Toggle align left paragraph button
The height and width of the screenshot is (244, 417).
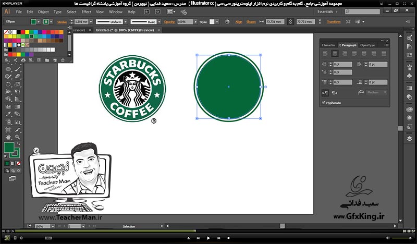325,54
